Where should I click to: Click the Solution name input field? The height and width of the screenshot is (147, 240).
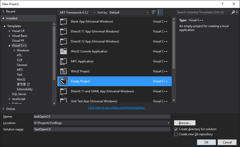click(102, 129)
